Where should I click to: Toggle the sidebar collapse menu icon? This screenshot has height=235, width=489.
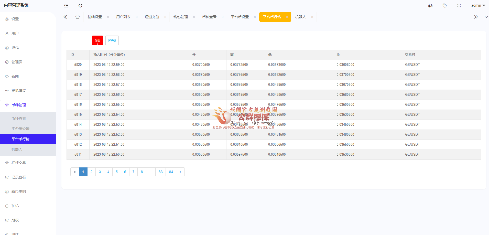[66, 6]
